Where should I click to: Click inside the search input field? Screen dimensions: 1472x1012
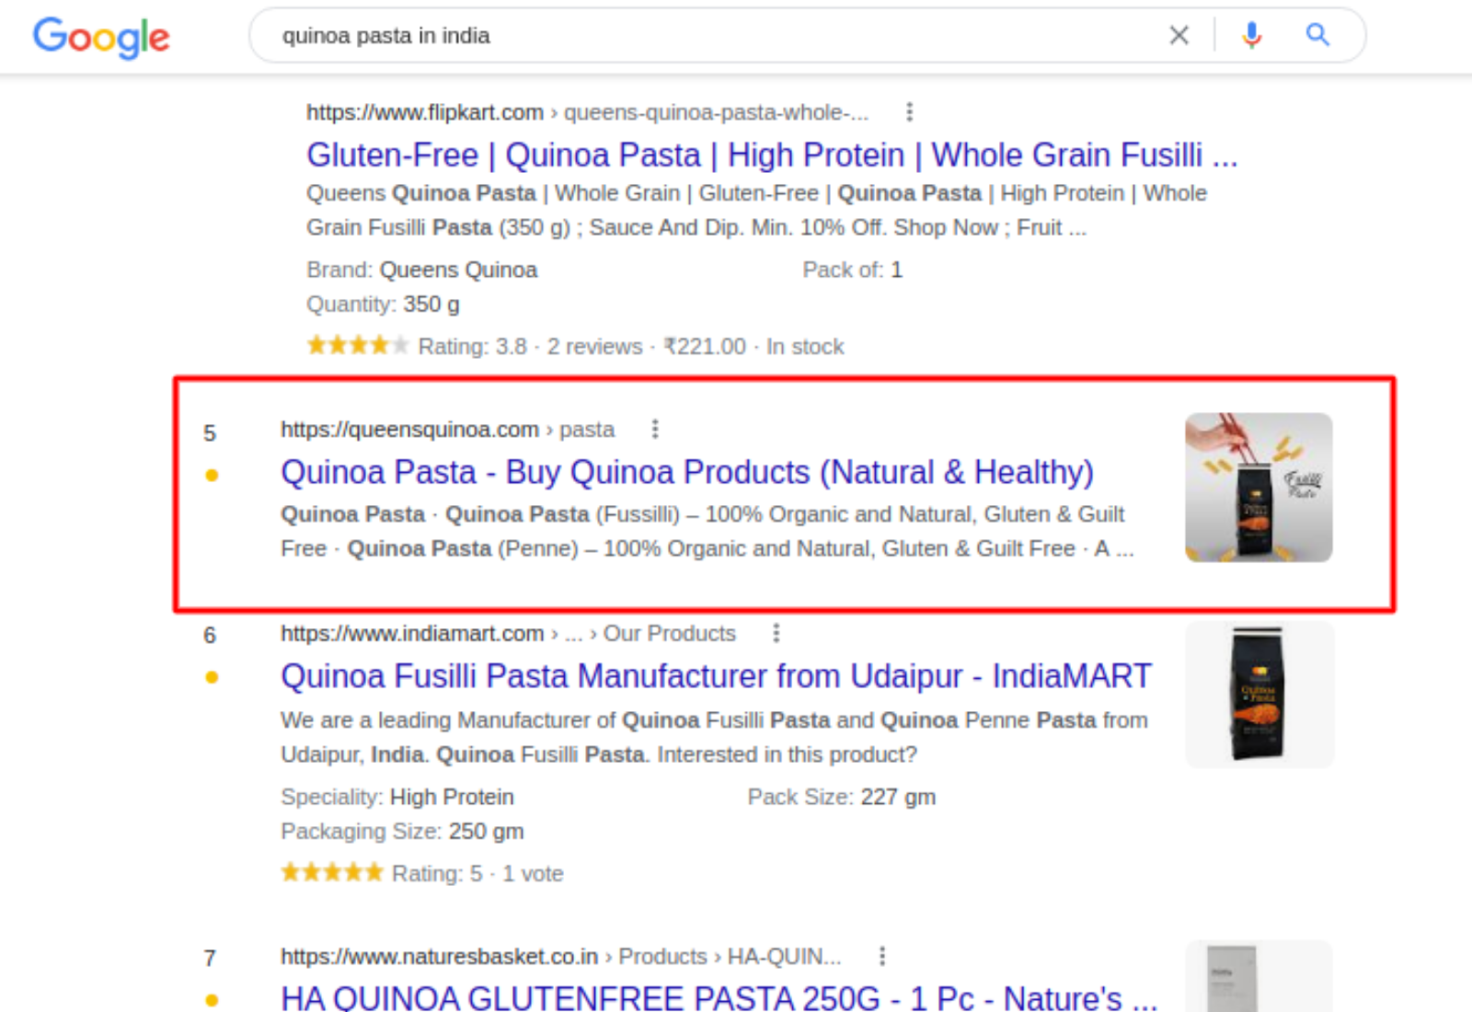(644, 35)
